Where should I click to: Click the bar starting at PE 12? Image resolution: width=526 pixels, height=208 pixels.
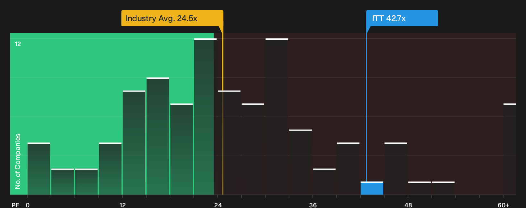click(x=134, y=143)
